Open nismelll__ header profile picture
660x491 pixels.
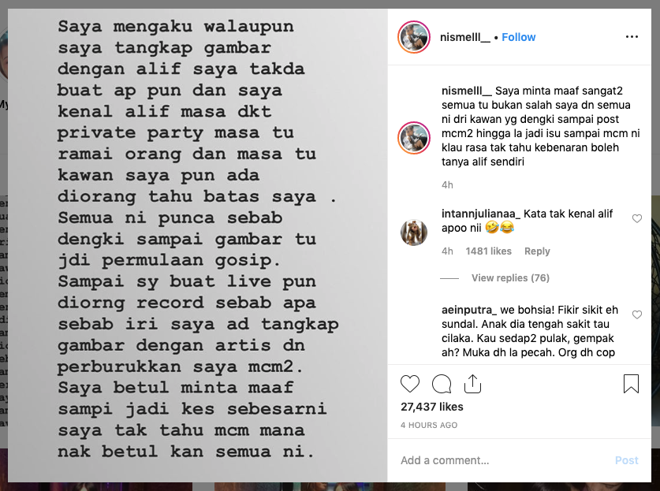click(414, 37)
